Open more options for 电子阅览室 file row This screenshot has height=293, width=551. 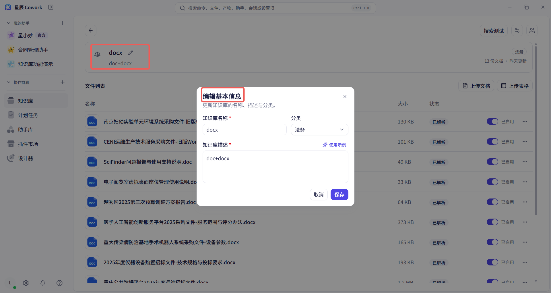point(525,182)
